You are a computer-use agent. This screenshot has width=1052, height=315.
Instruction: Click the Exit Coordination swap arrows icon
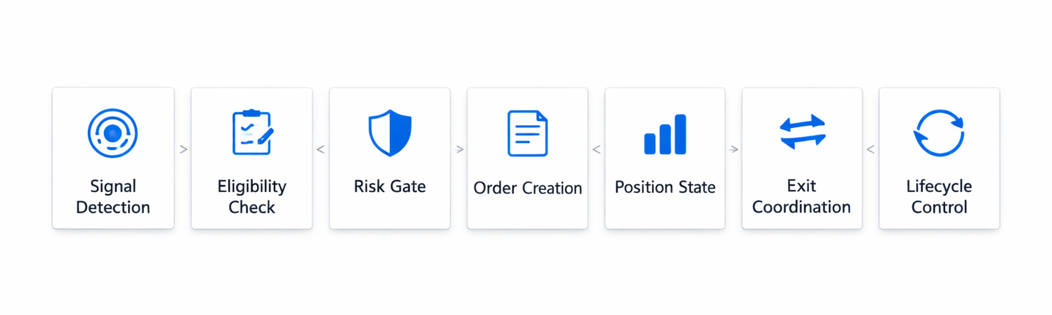pyautogui.click(x=802, y=132)
